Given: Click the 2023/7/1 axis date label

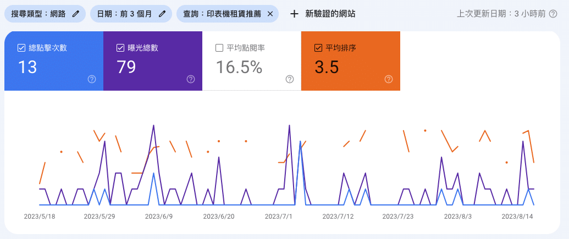Looking at the screenshot, I should click(278, 216).
